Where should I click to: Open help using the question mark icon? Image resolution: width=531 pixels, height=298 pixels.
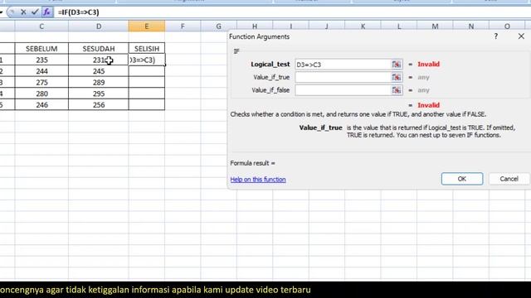tap(496, 36)
